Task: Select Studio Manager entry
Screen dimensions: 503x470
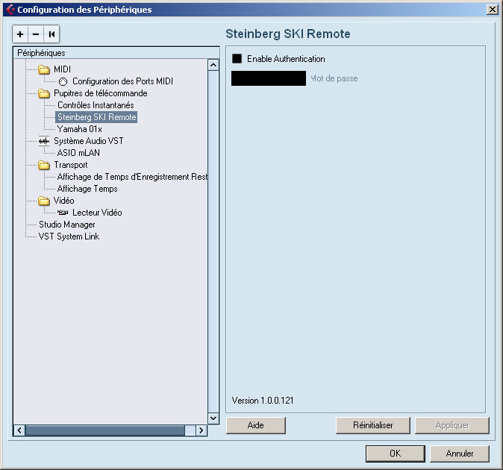Action: point(66,225)
